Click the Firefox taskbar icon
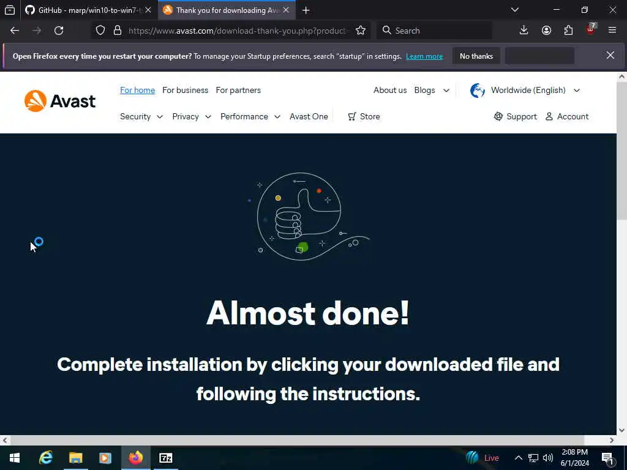 click(135, 458)
